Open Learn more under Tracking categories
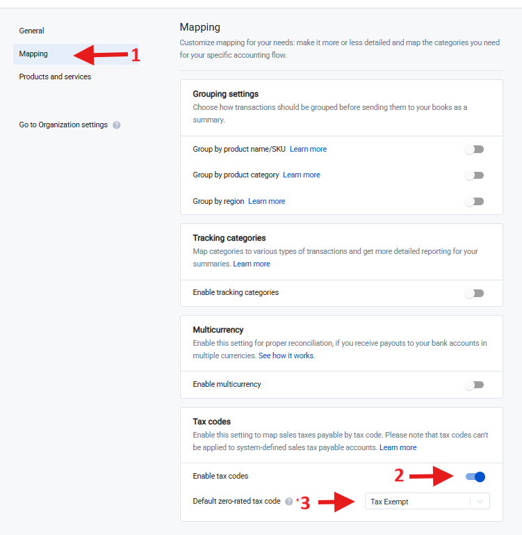522x535 pixels. 252,264
